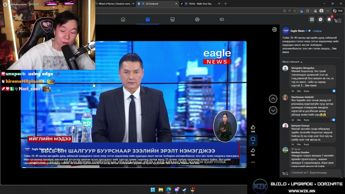345x194 pixels.
Task: Collapse video caption with See less
Action: (195, 163)
